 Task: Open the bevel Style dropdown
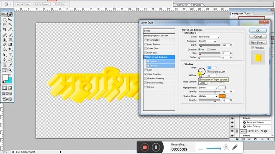[x=209, y=37]
